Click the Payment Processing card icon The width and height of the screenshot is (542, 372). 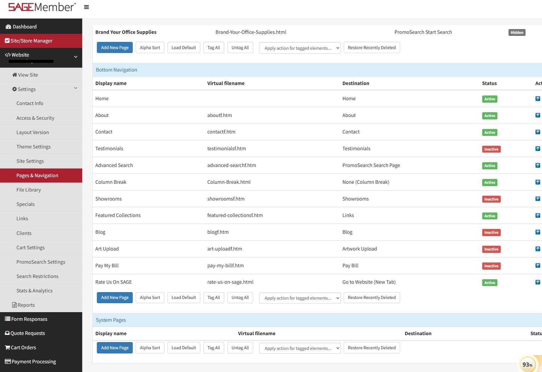[x=8, y=362]
